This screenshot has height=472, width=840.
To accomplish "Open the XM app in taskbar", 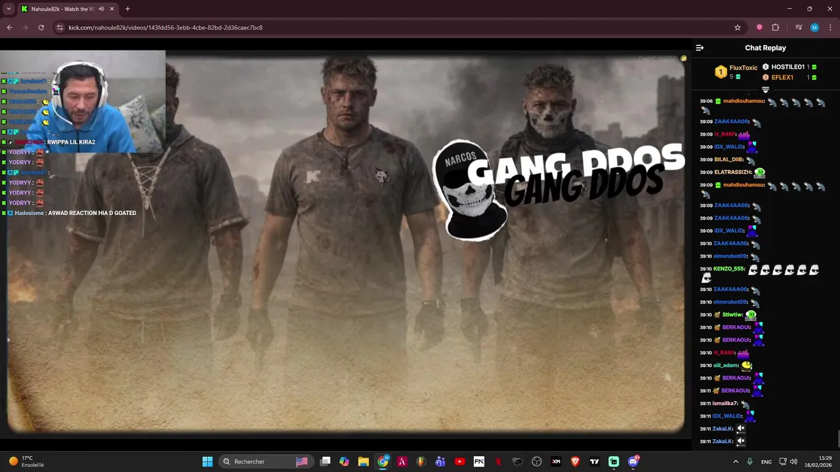I will click(x=556, y=462).
